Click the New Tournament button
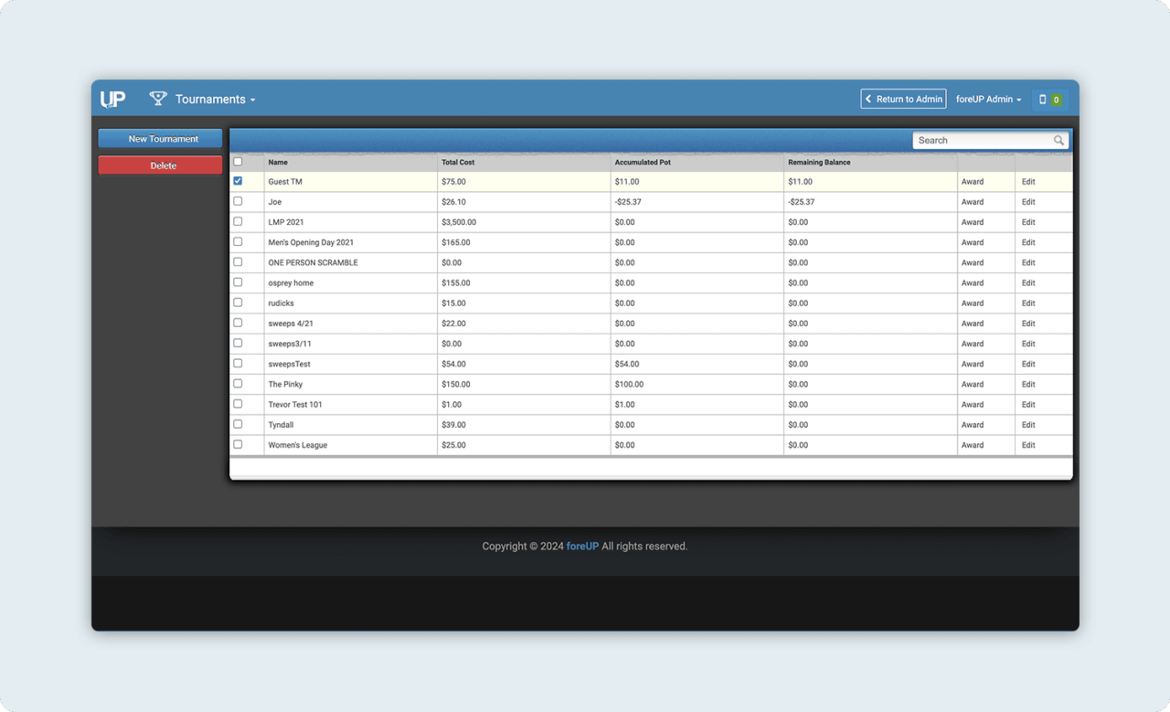Screen dimensions: 1170x712 tap(161, 139)
